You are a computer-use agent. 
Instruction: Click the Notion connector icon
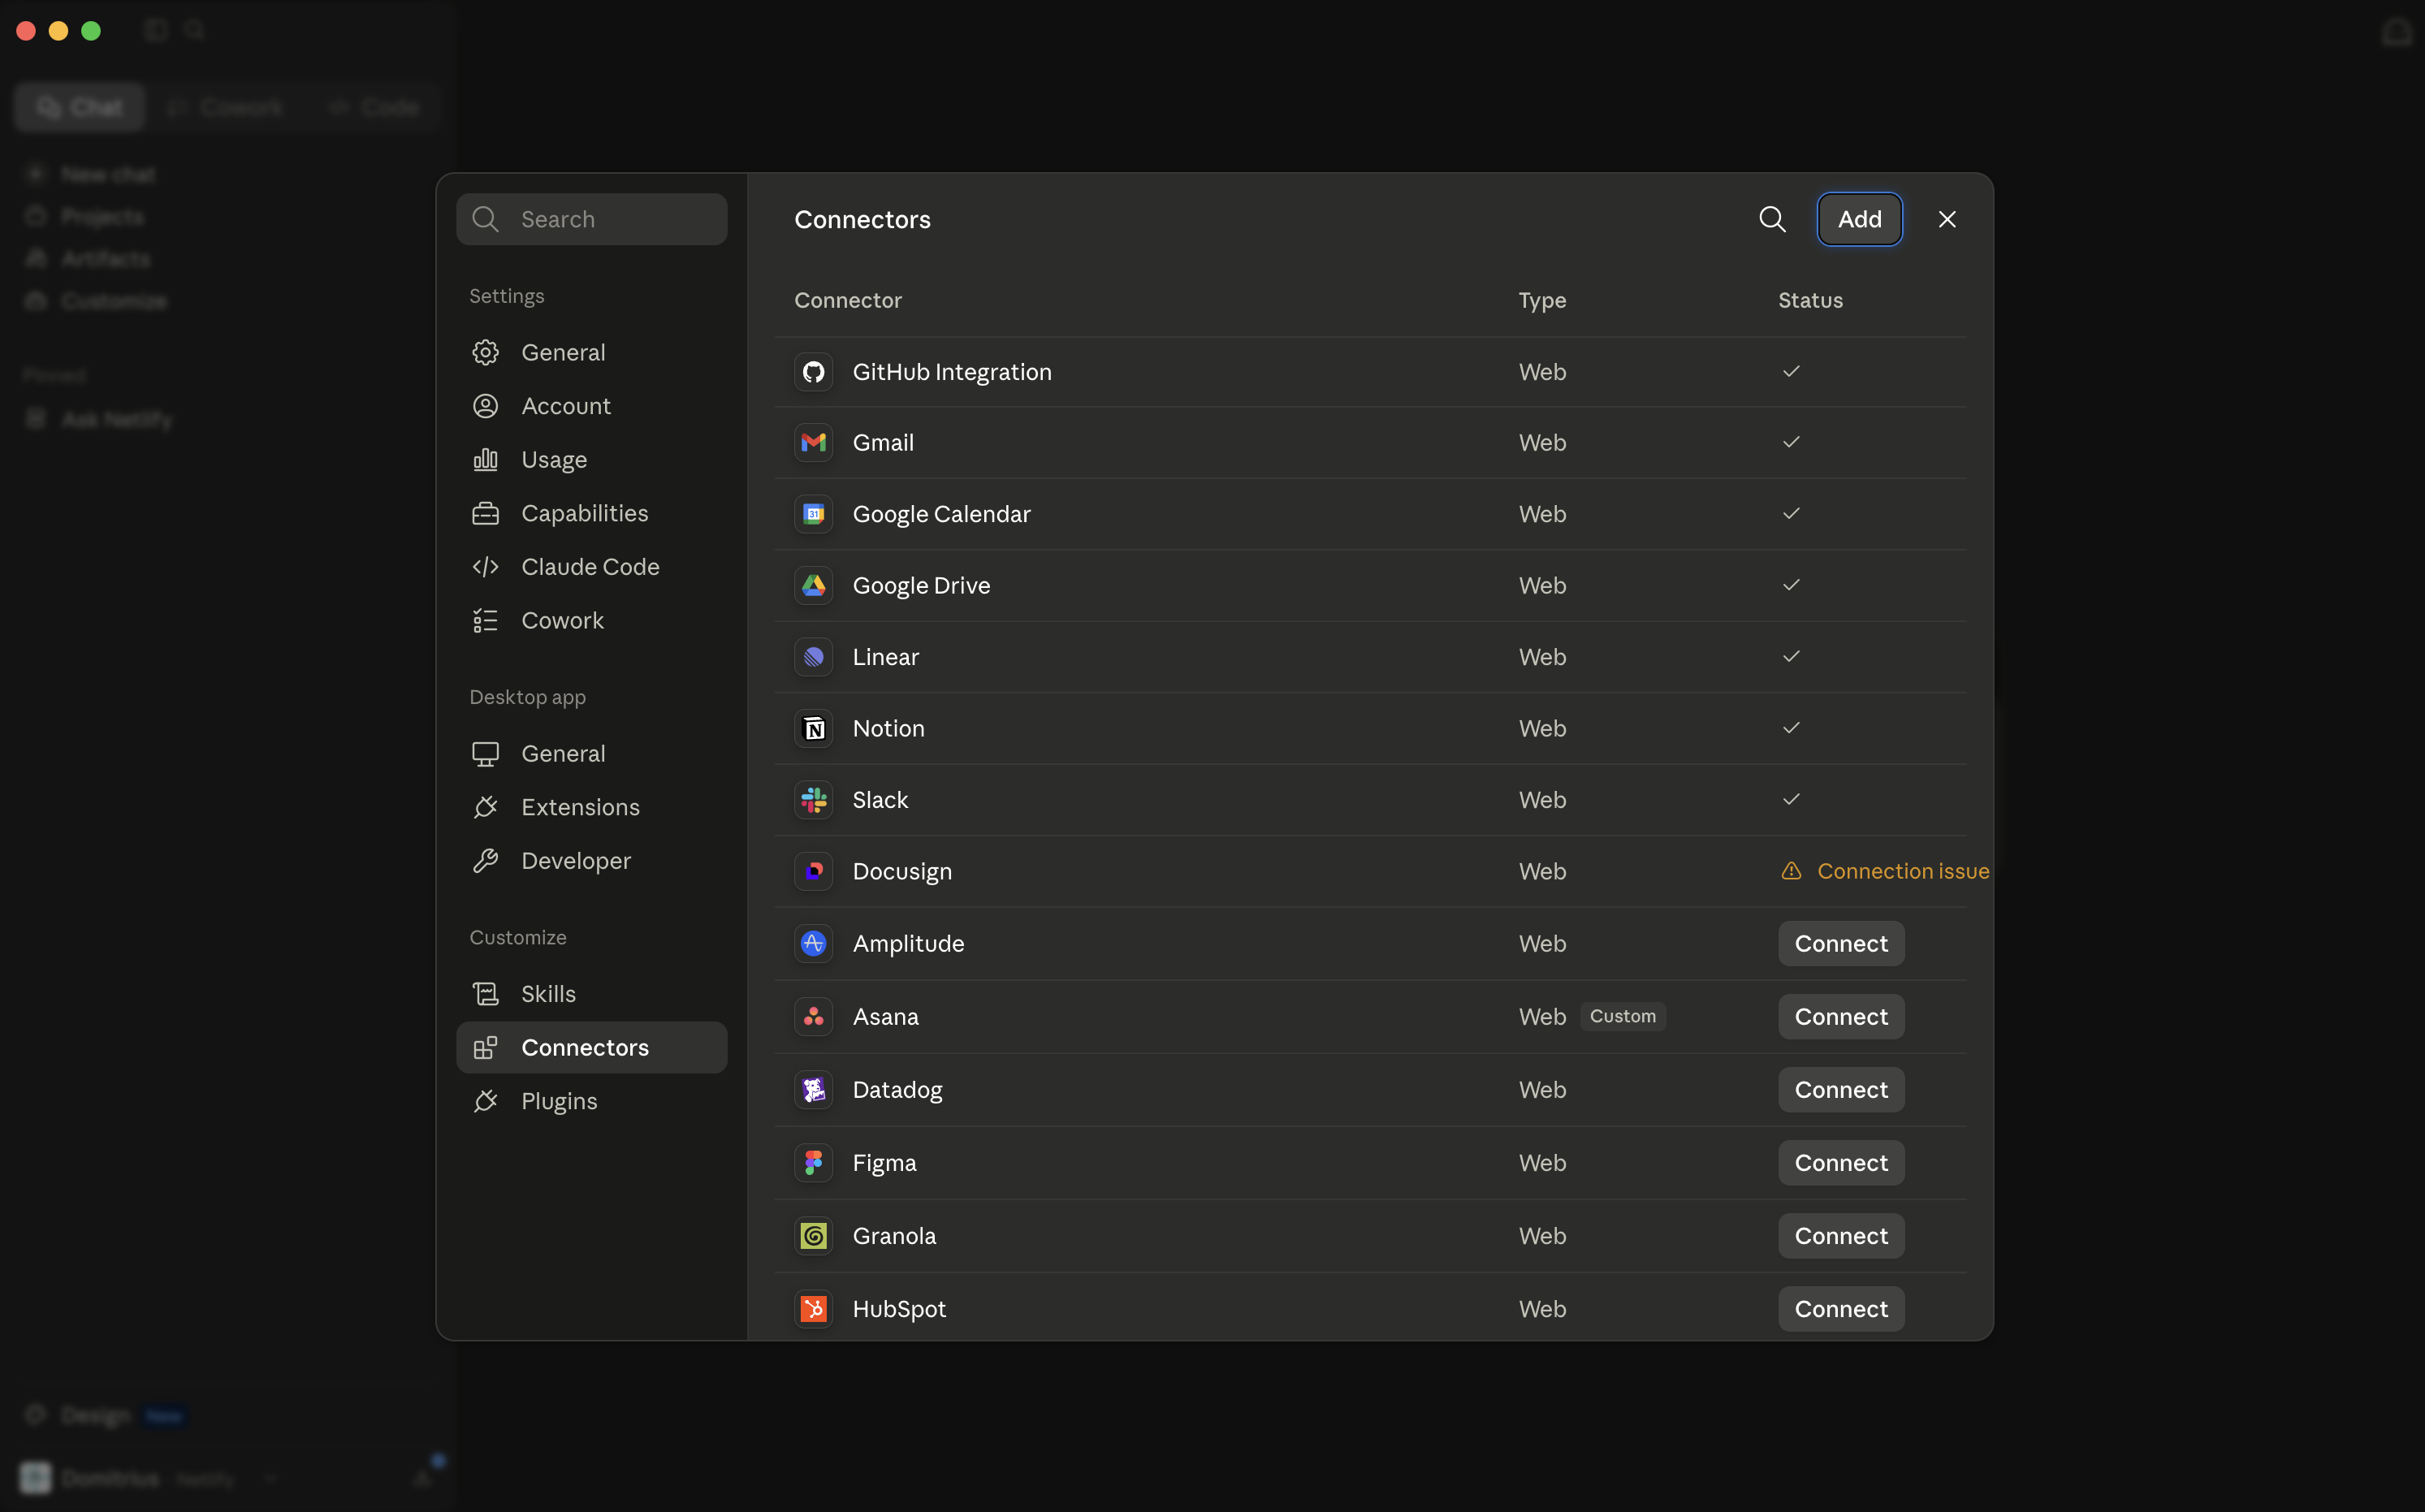pyautogui.click(x=813, y=728)
